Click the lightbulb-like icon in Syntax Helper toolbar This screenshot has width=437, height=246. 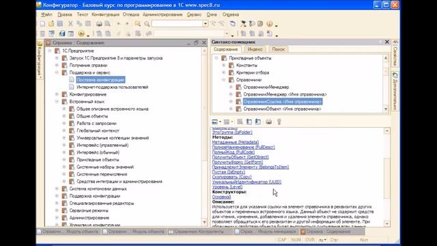pos(279,122)
